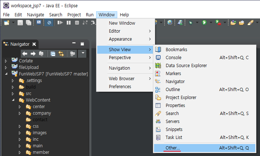
Task: Minimize the Navigator view panel
Action: pyautogui.click(x=74, y=43)
